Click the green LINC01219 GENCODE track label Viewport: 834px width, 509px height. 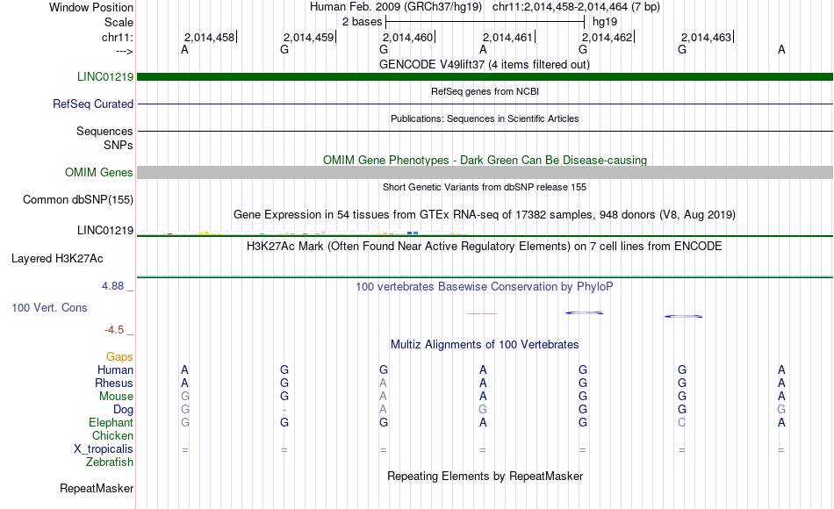tap(104, 76)
